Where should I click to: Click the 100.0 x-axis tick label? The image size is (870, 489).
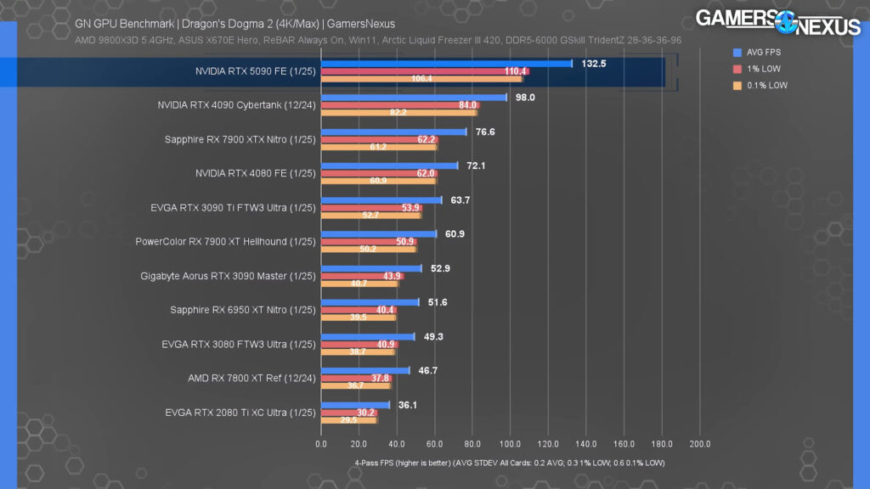[x=510, y=444]
